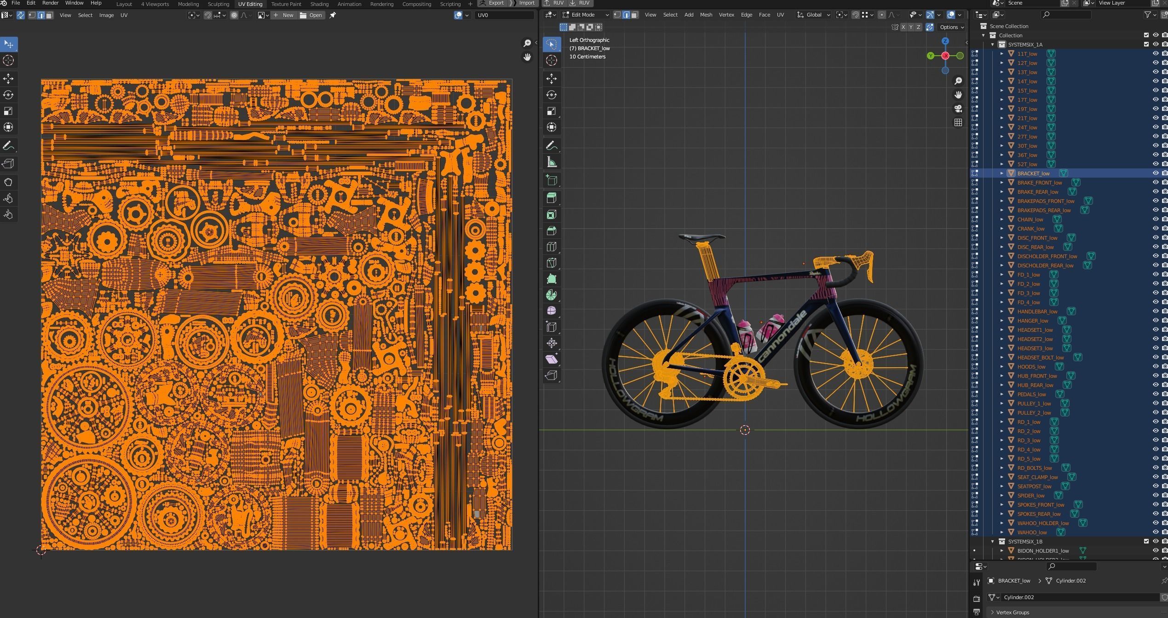Select the Scale tool in UV editor

pos(8,111)
